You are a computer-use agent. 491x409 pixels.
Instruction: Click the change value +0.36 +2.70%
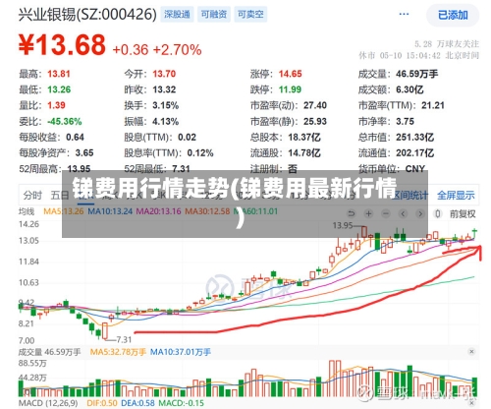157,50
